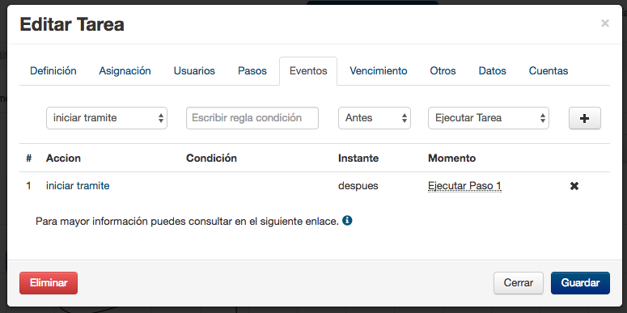The height and width of the screenshot is (313, 627).
Task: Save changes with the Guardar button
Action: pos(580,283)
